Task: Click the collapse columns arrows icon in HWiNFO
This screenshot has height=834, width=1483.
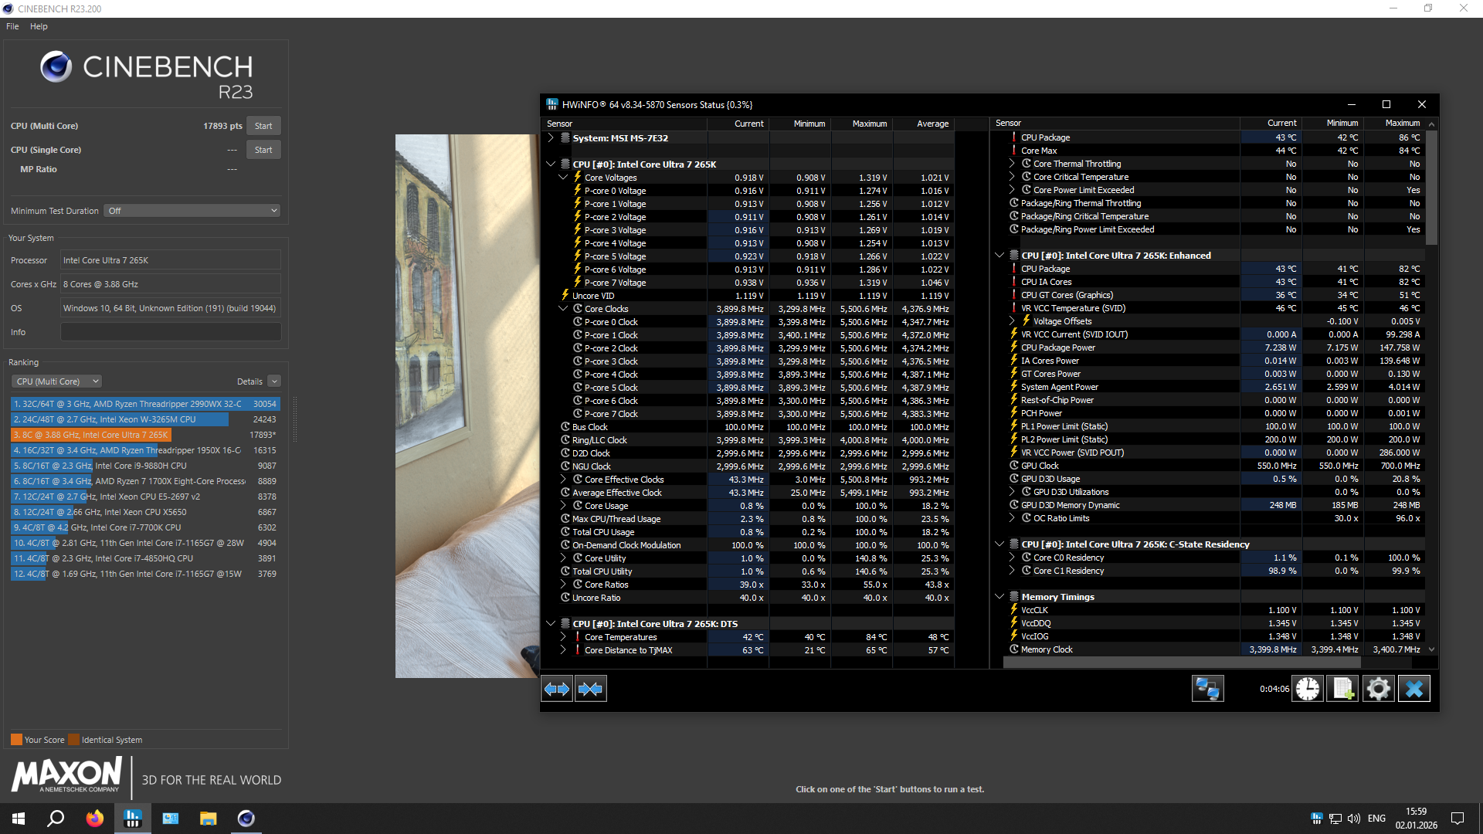Action: click(x=591, y=689)
